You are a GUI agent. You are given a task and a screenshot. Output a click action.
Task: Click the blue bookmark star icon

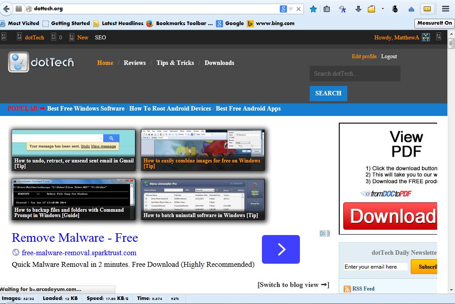click(313, 9)
